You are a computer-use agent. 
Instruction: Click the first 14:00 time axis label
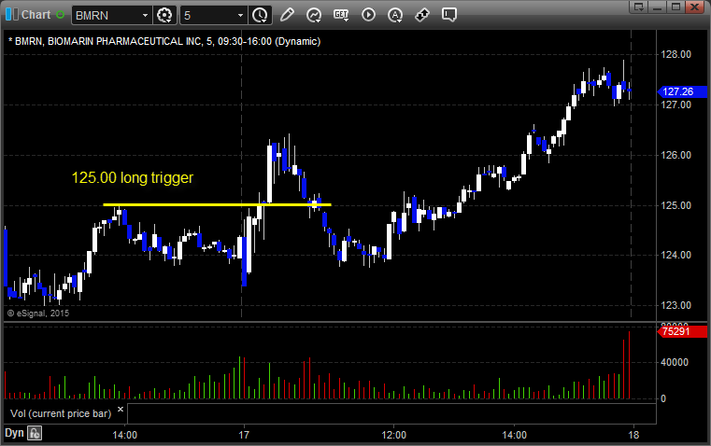coord(124,435)
